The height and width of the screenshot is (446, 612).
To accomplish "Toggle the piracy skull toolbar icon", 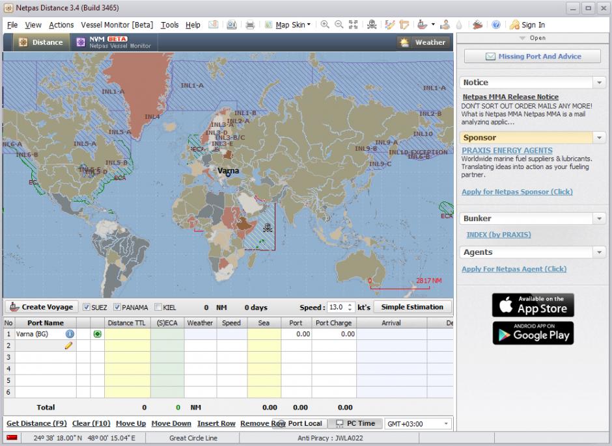I will pos(372,25).
